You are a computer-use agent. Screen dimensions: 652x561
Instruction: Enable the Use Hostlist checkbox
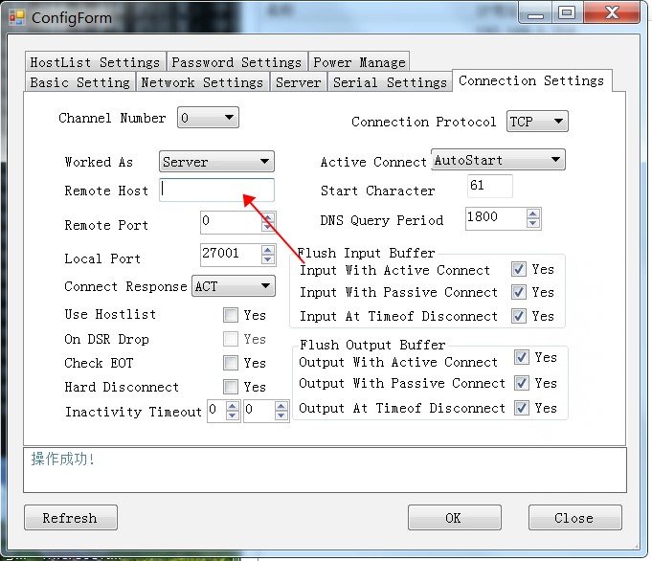231,315
